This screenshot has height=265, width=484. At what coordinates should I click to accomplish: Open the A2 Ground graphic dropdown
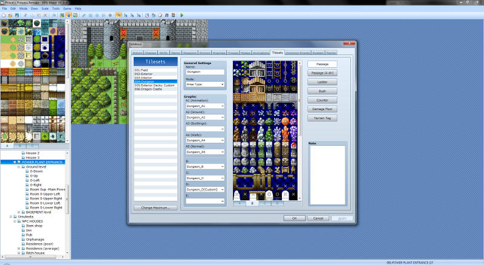[205, 117]
